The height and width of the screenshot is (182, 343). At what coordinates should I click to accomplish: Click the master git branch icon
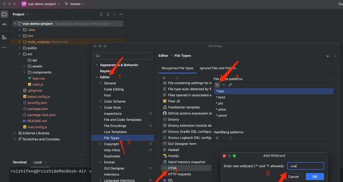[66, 4]
